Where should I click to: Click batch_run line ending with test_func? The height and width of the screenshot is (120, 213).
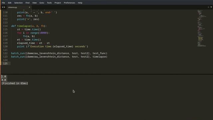click(x=59, y=53)
